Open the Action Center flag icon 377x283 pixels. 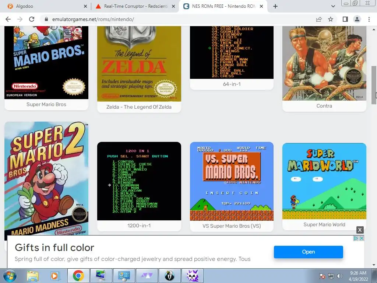point(322,276)
